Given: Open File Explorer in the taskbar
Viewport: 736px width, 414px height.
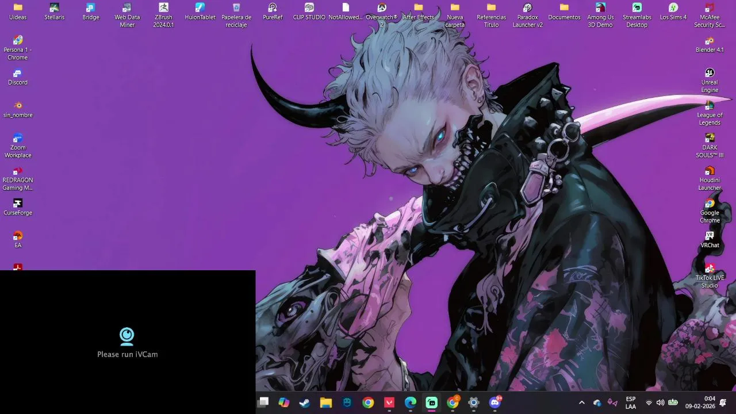Looking at the screenshot, I should (326, 402).
